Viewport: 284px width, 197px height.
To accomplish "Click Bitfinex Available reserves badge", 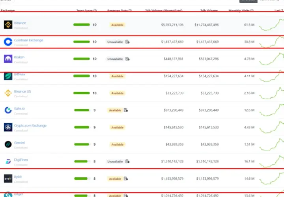I will tap(118, 76).
